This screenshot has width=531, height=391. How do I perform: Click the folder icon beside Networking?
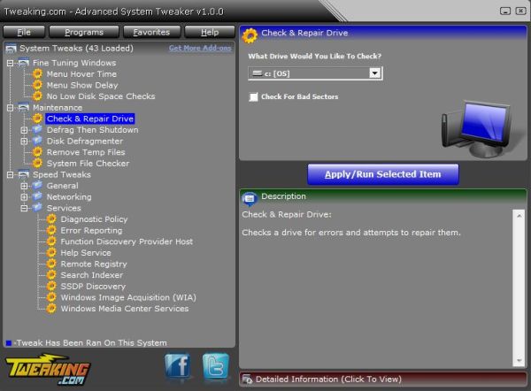[x=37, y=196]
